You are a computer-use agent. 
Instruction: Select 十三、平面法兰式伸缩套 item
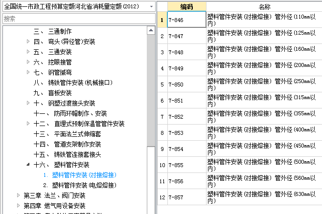68,134
